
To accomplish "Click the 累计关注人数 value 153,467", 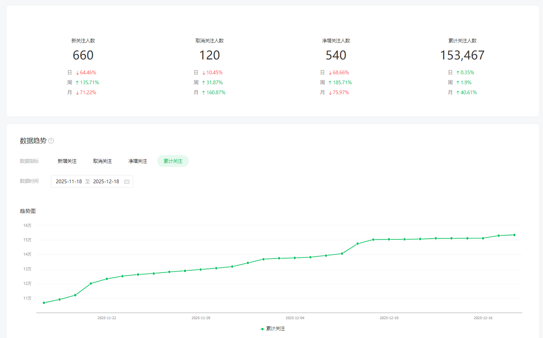I will pos(462,55).
